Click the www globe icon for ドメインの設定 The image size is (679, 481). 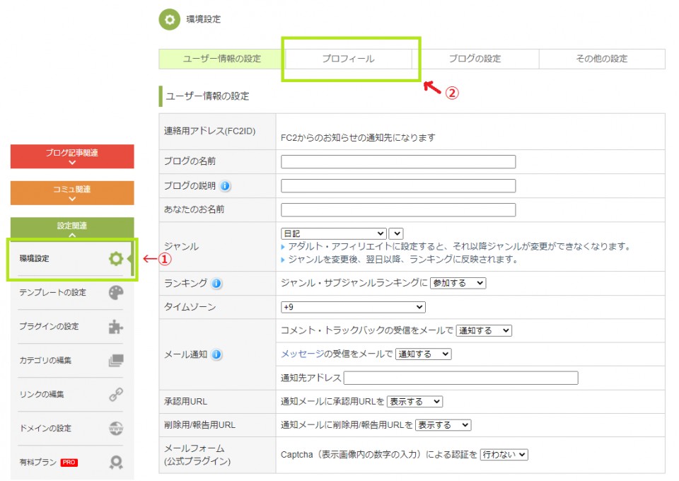pos(116,429)
